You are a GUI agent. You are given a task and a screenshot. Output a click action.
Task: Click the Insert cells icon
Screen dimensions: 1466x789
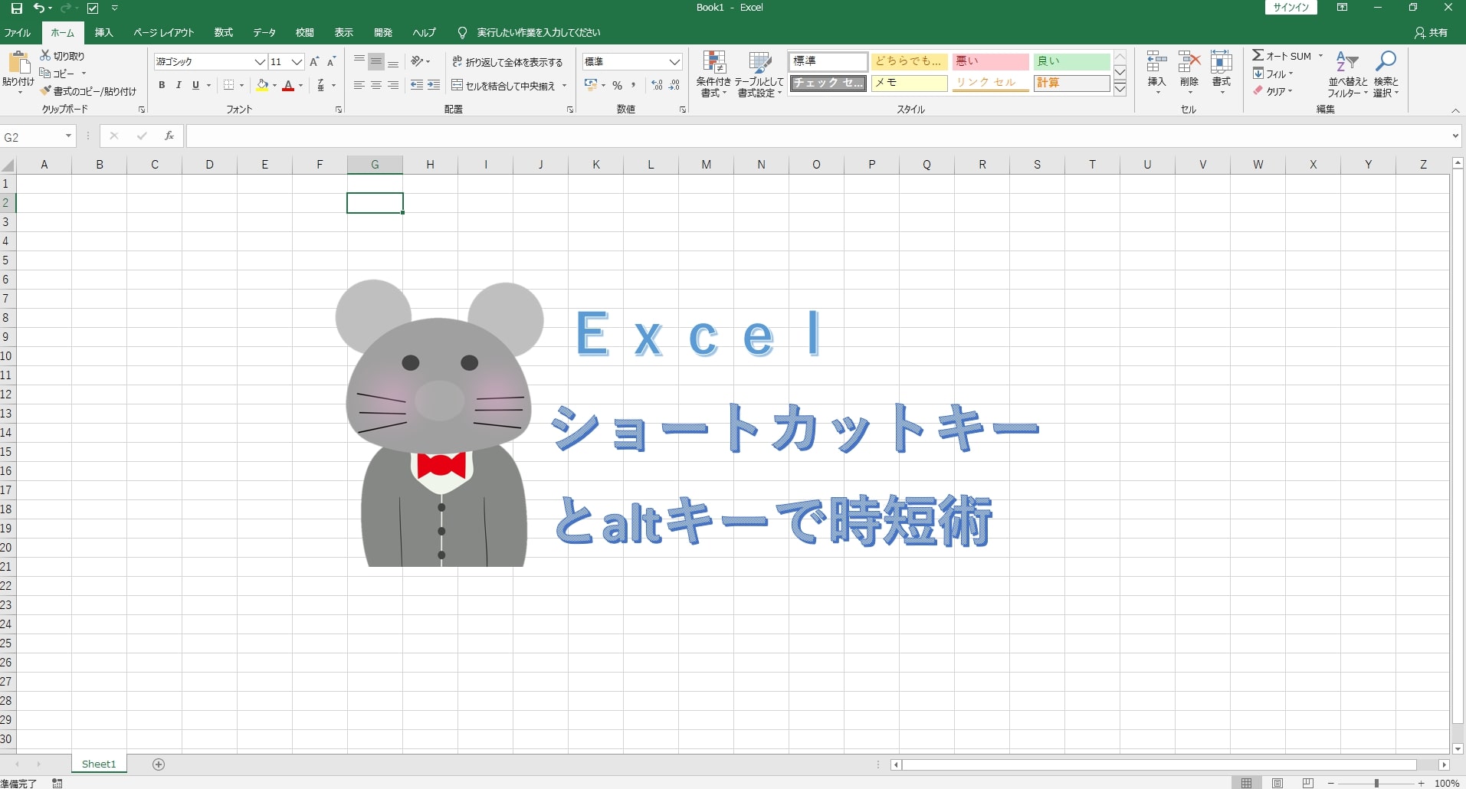coord(1156,62)
